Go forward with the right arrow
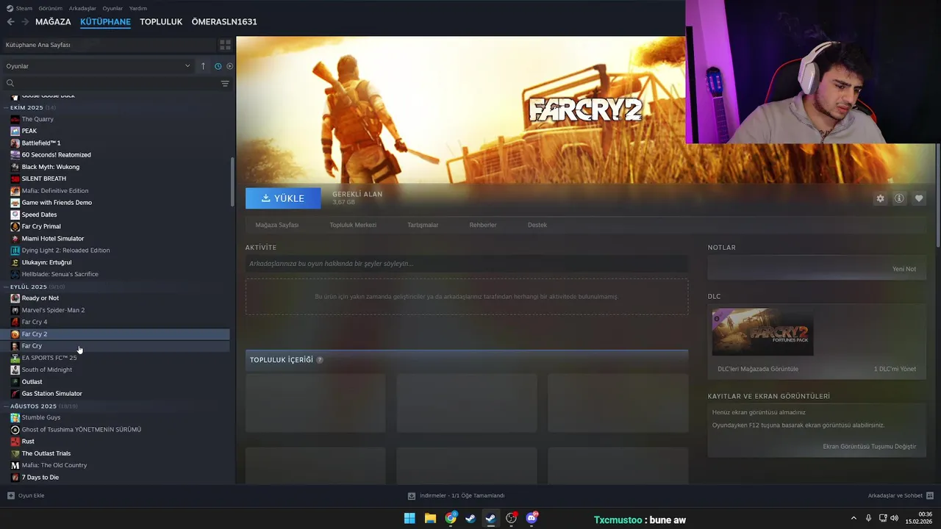Screen dimensions: 941x529 pos(25,22)
